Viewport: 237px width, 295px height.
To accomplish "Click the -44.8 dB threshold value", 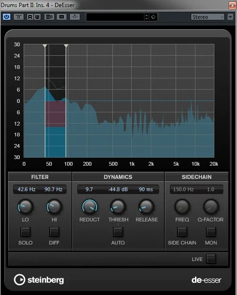I will tap(118, 189).
